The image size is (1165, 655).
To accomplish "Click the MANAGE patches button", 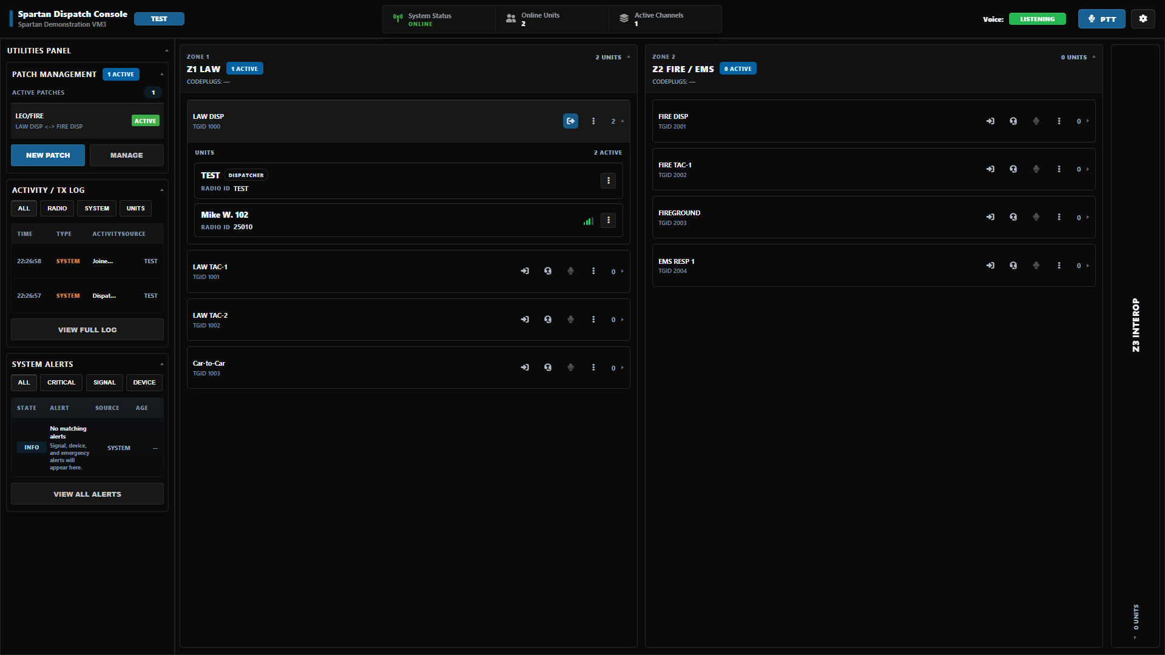I will [127, 155].
